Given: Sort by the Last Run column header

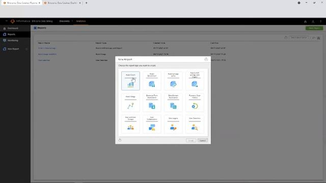Looking at the screenshot, I should pyautogui.click(x=214, y=43).
